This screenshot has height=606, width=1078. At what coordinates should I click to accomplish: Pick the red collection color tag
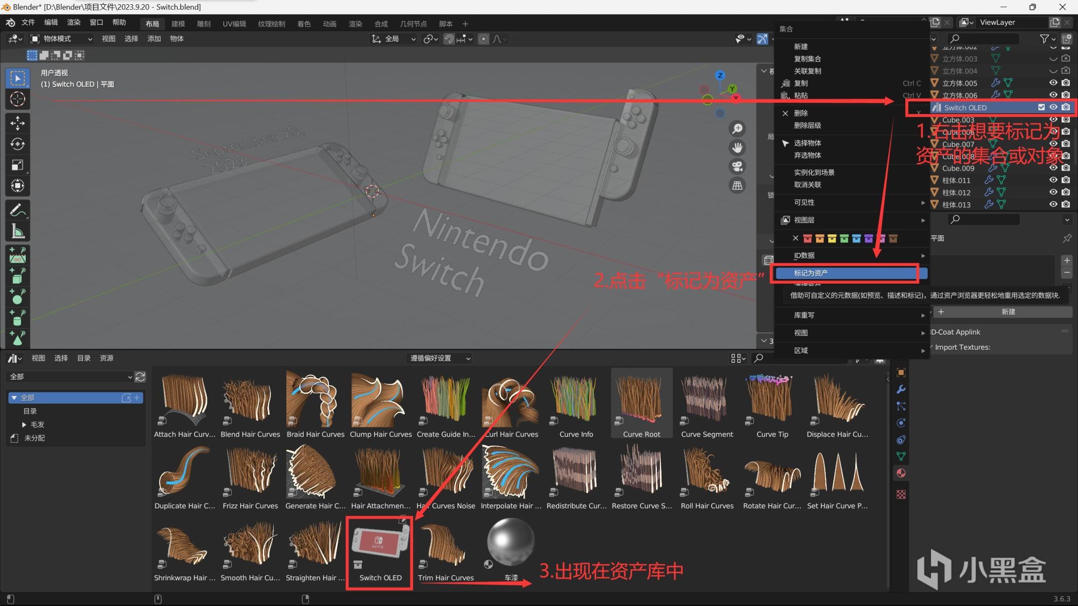(807, 238)
